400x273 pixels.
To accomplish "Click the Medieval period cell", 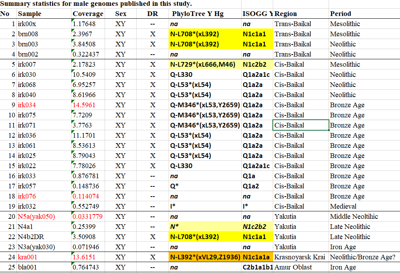I will click(364, 206).
